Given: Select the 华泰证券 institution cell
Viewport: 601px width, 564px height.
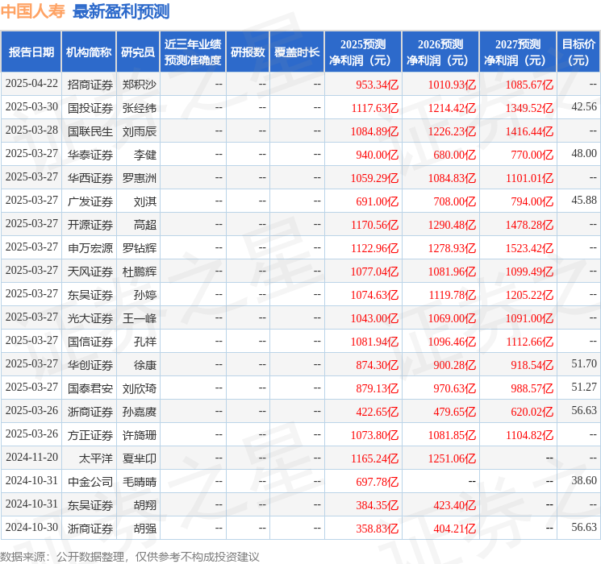Looking at the screenshot, I should point(90,155).
